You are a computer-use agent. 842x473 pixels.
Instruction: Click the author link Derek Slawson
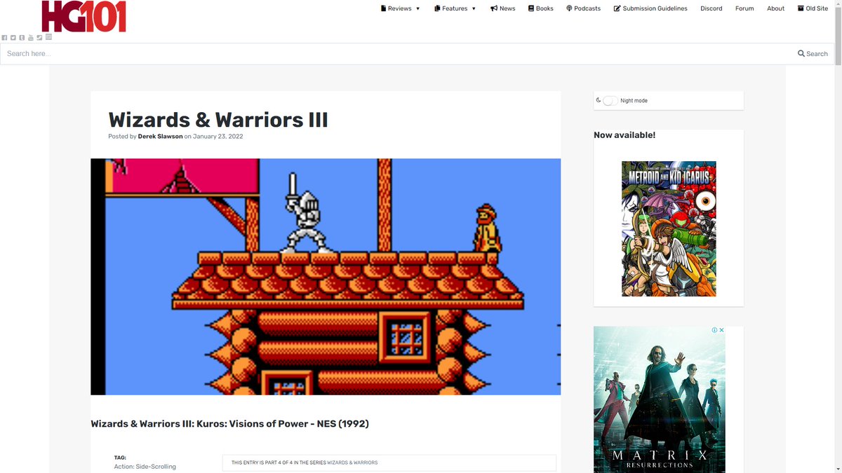[160, 136]
